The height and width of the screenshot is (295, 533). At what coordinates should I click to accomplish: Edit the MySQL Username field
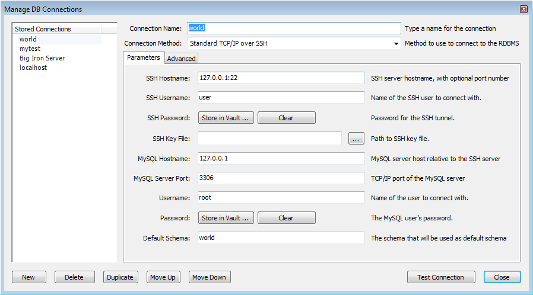(281, 198)
